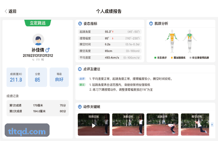Image resolution: width=218 pixels, height=141 pixels.
Task: Select the 腾空高度 indicator row
Action: tap(110, 51)
